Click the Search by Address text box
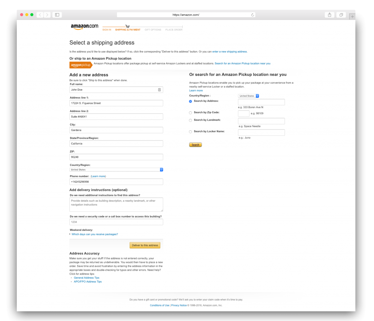The width and height of the screenshot is (374, 321). pyautogui.click(x=261, y=102)
